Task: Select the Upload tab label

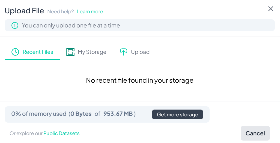Action: 140,52
